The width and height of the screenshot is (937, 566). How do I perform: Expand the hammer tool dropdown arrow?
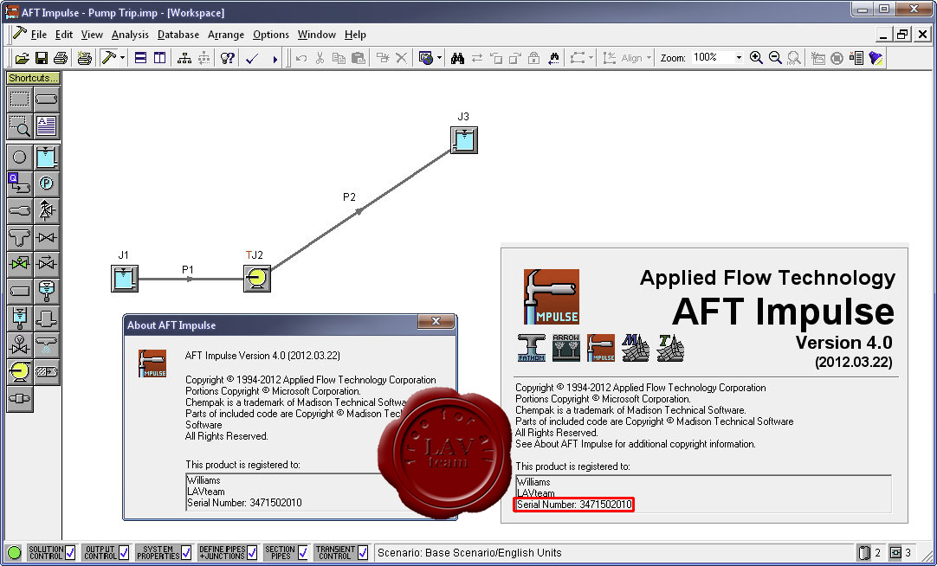[x=122, y=58]
